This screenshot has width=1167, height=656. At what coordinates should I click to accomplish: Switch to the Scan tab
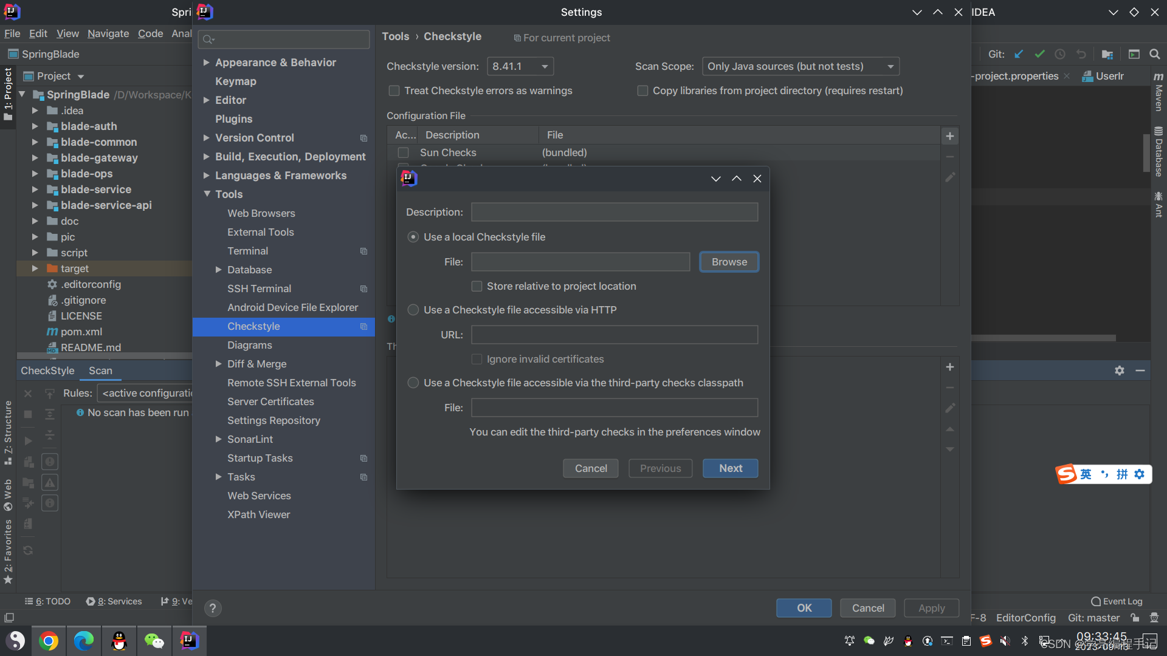coord(100,371)
